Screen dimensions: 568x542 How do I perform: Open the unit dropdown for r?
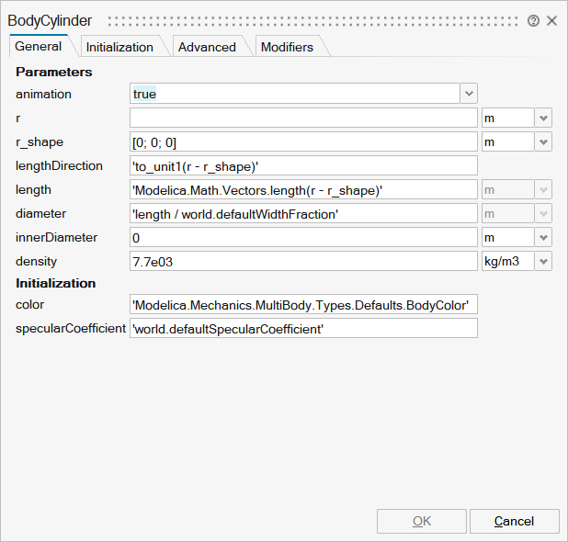542,118
